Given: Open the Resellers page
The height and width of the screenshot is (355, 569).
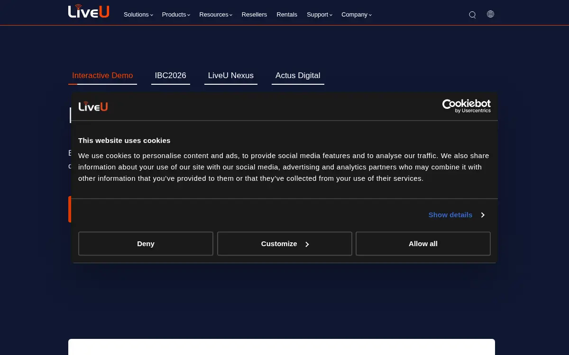Looking at the screenshot, I should click(254, 15).
